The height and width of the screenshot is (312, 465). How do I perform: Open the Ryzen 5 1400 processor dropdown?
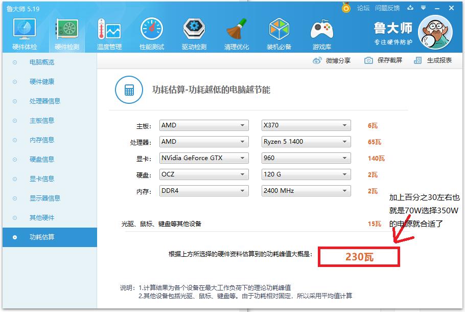tap(306, 142)
